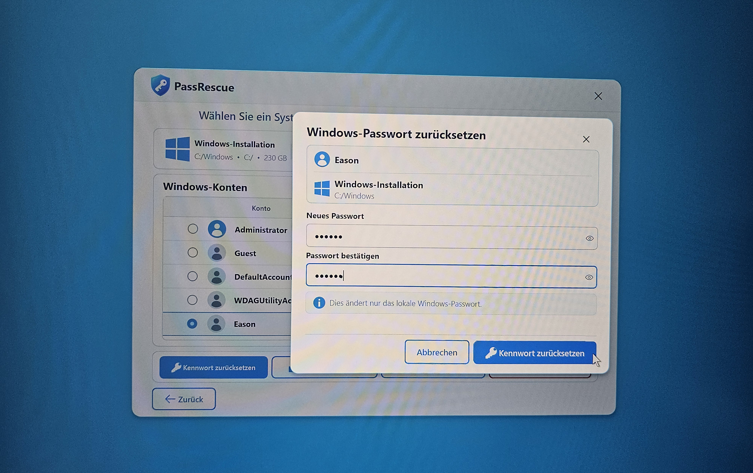Close the PassRescue main window
Viewport: 753px width, 473px height.
[598, 96]
